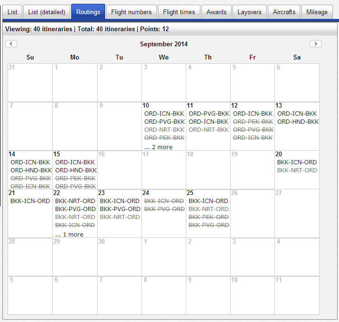Select ORD-ICN-BKK on September 11

[x=208, y=122]
